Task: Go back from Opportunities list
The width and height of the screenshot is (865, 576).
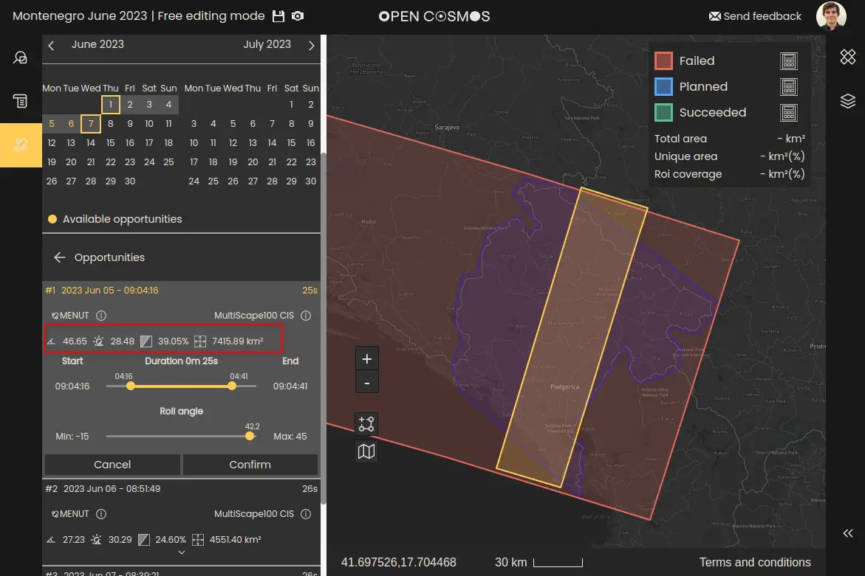Action: click(60, 257)
